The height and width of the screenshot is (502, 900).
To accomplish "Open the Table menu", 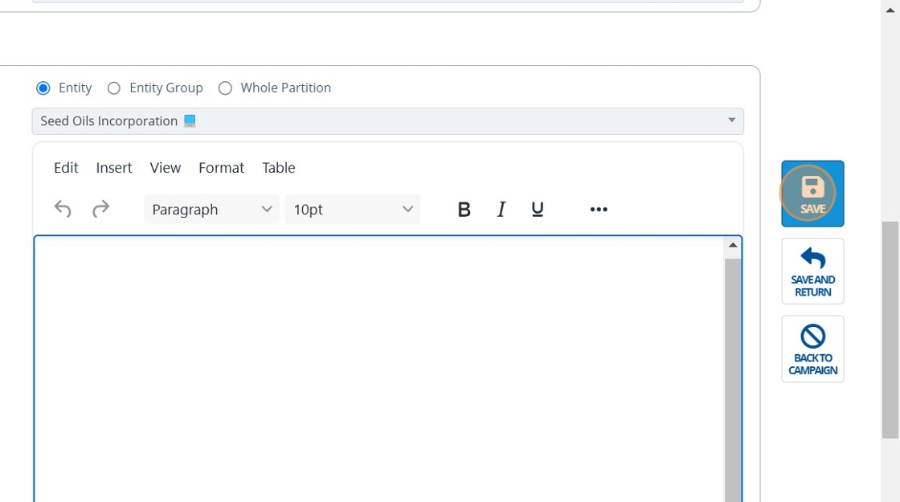I will [x=279, y=168].
